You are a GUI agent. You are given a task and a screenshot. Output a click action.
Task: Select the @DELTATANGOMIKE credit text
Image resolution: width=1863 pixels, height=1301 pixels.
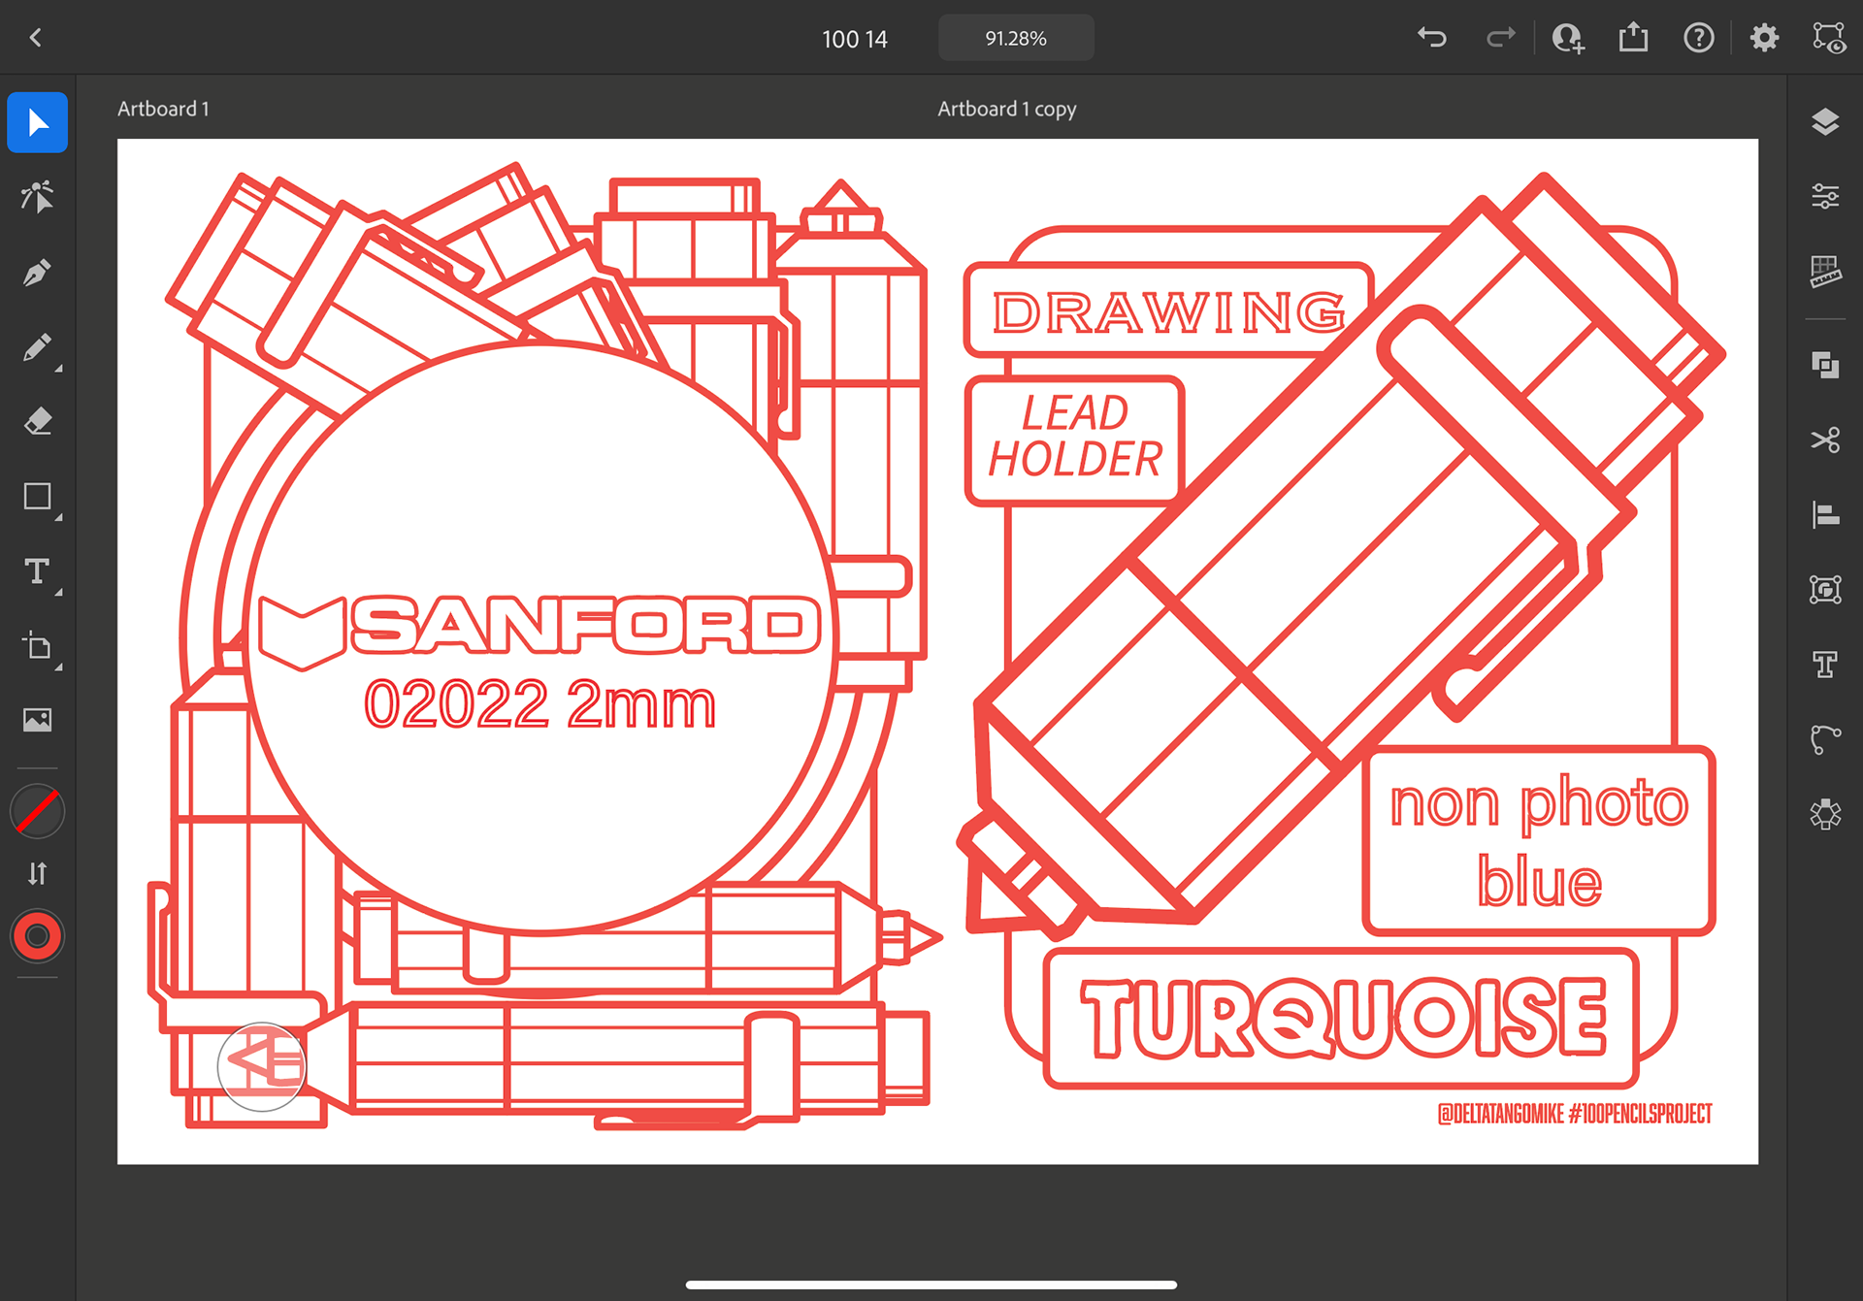tap(1575, 1114)
